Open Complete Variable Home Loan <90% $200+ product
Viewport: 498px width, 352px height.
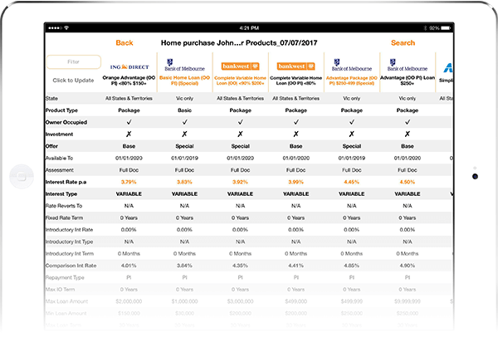click(x=241, y=81)
